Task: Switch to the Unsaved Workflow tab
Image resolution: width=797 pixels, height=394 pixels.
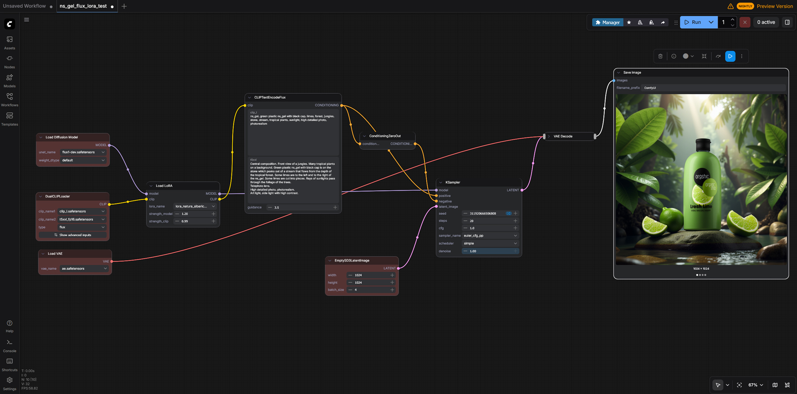Action: click(x=24, y=6)
